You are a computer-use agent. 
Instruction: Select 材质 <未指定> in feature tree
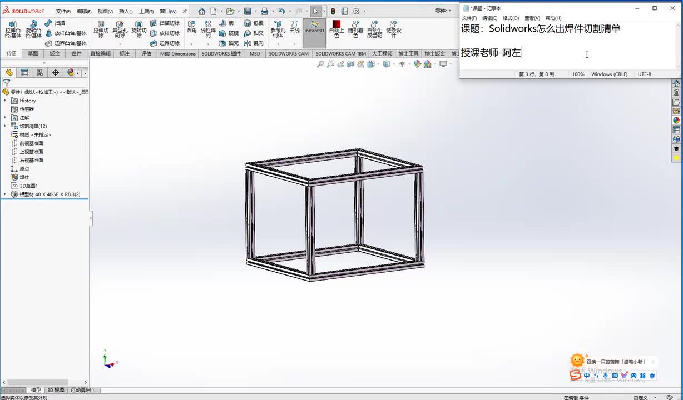pyautogui.click(x=32, y=135)
